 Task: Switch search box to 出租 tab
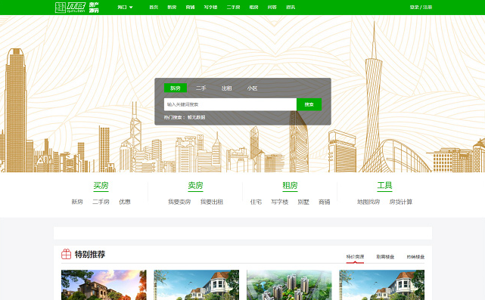tap(226, 88)
